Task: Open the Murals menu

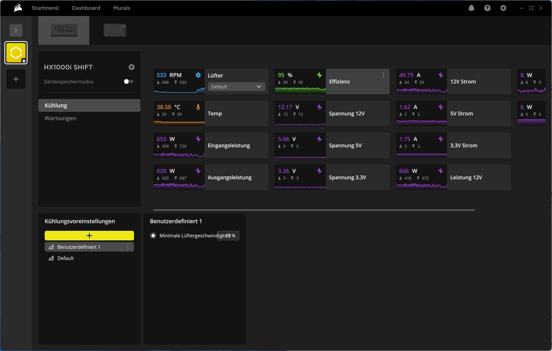Action: pyautogui.click(x=122, y=8)
